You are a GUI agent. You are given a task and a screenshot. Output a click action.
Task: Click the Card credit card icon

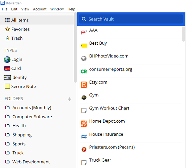[7, 69]
